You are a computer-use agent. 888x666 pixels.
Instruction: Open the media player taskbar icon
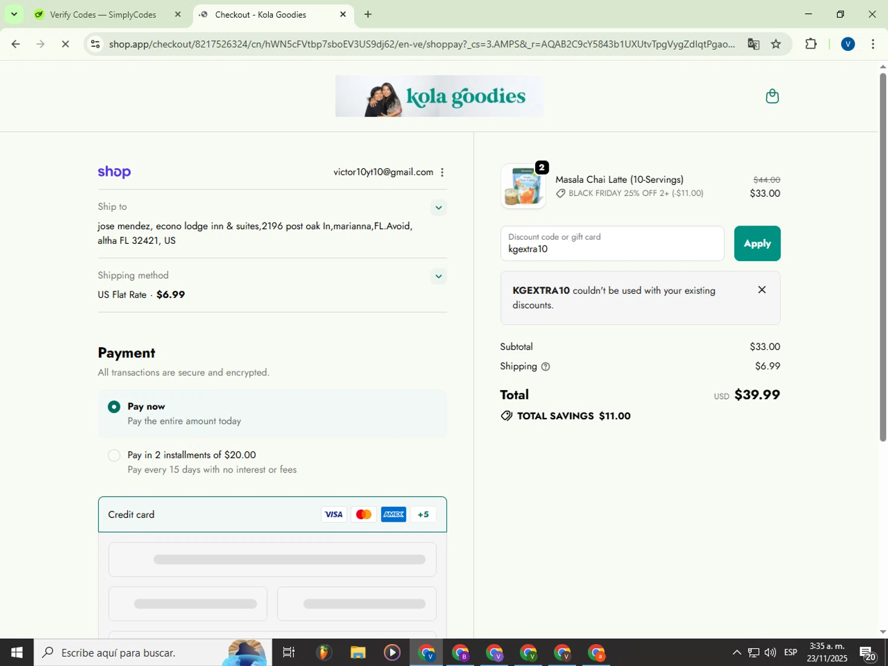pyautogui.click(x=392, y=652)
